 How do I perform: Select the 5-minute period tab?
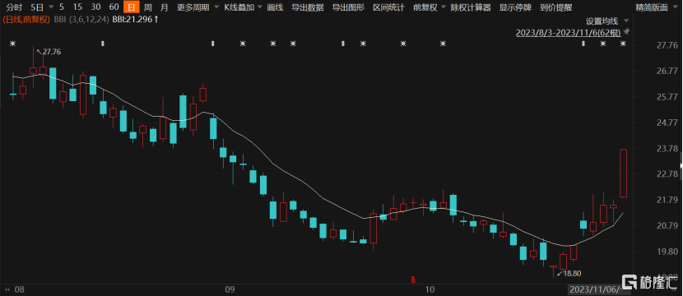pyautogui.click(x=62, y=7)
